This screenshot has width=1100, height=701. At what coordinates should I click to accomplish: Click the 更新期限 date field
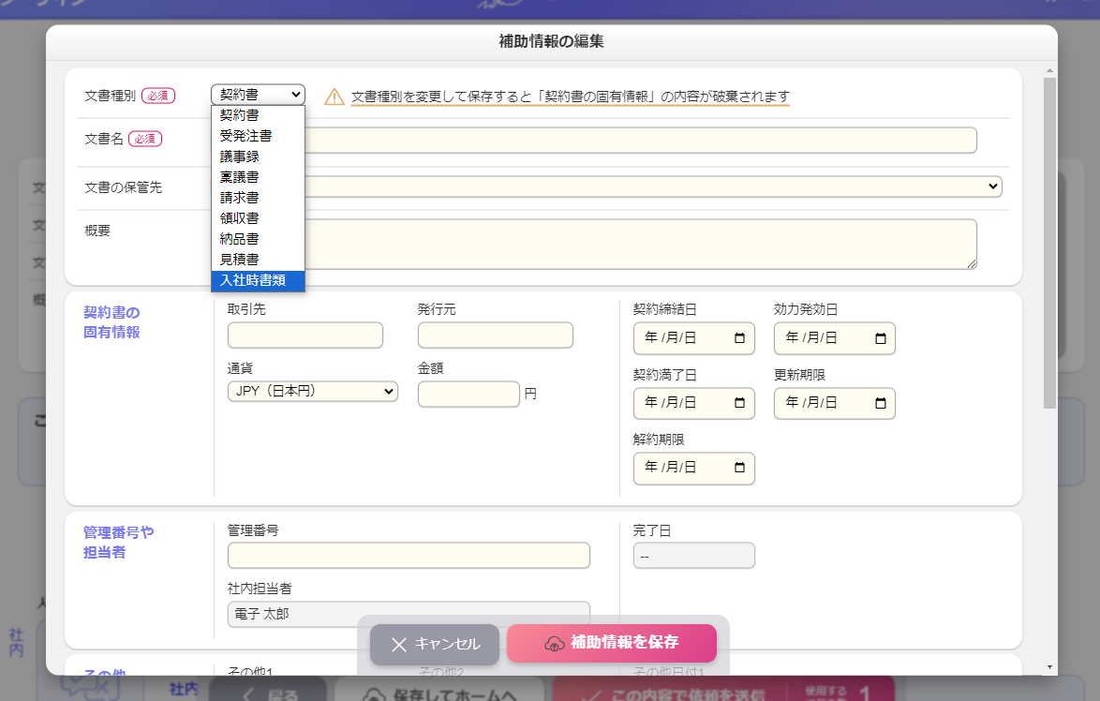(834, 404)
